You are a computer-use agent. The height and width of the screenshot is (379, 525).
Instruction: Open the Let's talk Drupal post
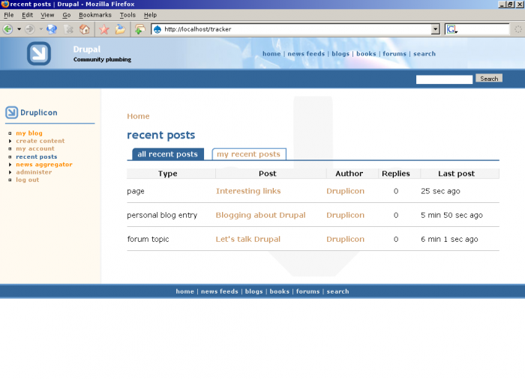click(x=248, y=239)
